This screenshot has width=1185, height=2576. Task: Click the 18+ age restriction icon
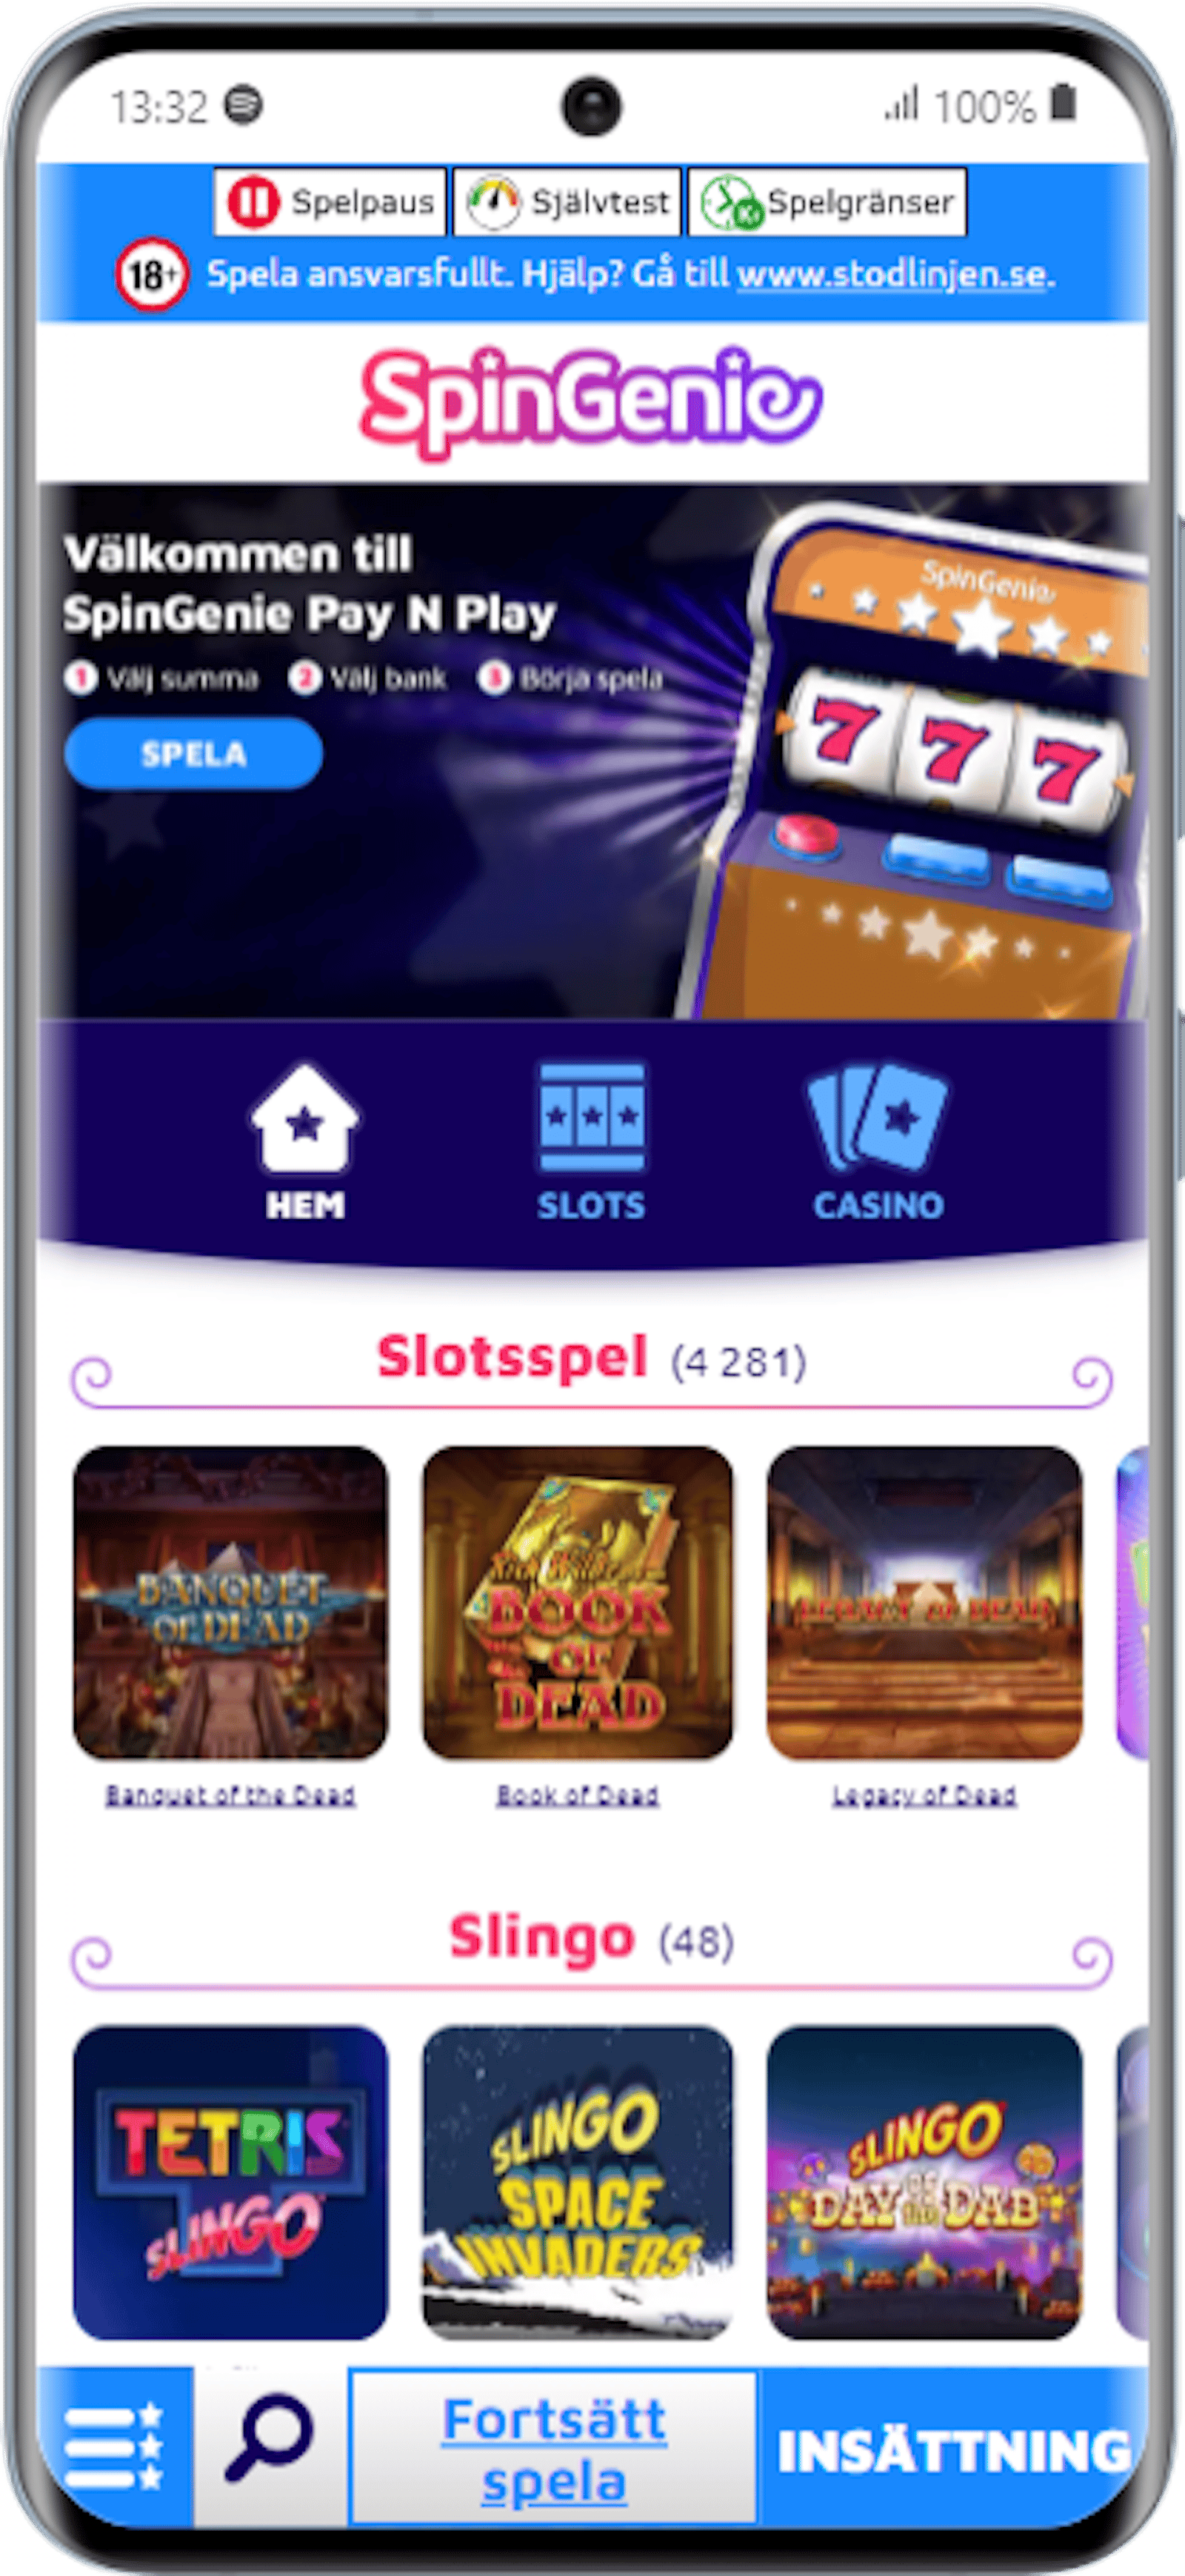152,274
